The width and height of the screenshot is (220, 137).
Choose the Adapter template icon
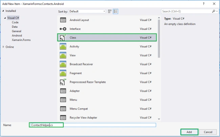click(63, 91)
